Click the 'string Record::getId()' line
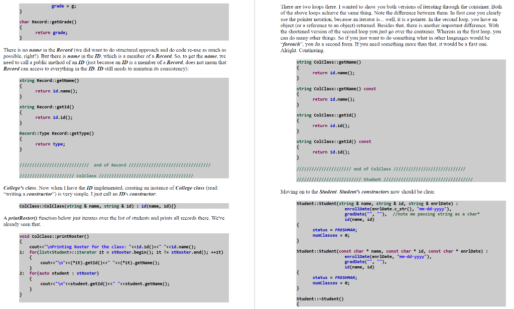The height and width of the screenshot is (309, 514). tap(47, 107)
